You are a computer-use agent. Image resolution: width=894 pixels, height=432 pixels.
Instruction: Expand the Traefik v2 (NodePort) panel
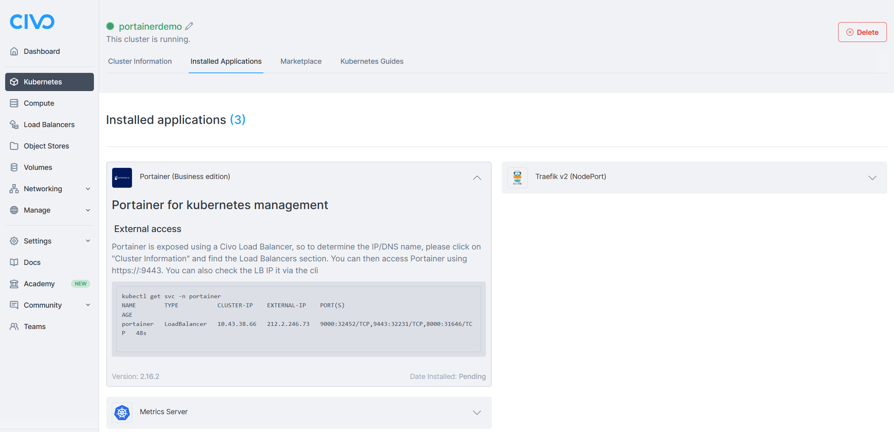873,178
